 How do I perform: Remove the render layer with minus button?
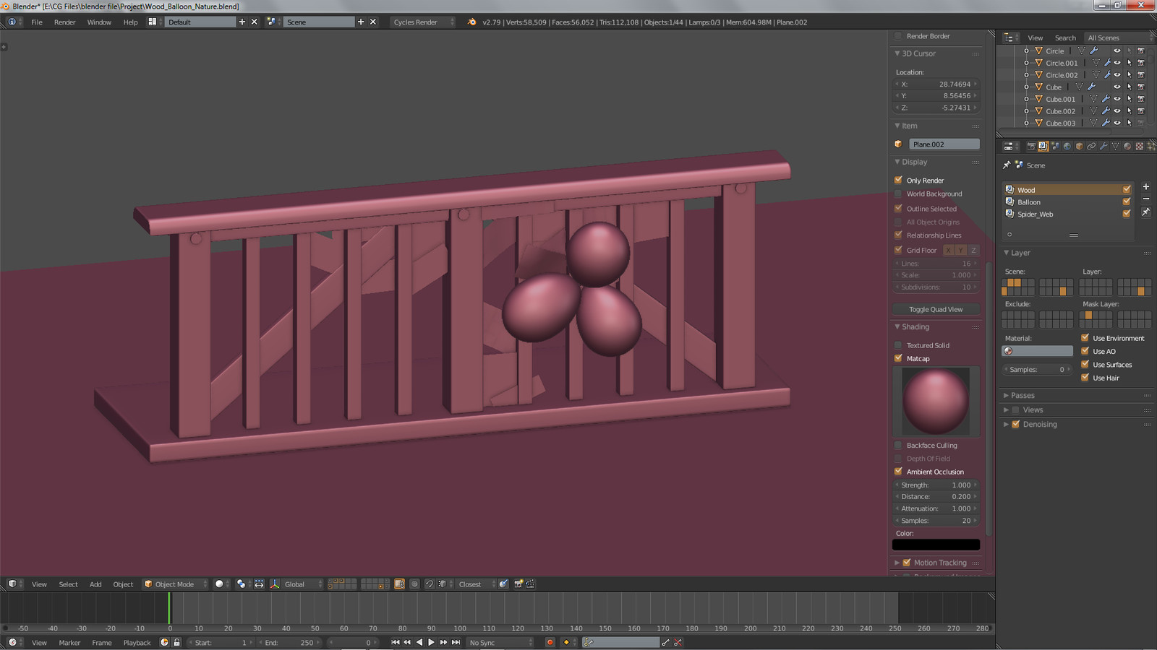click(1145, 199)
